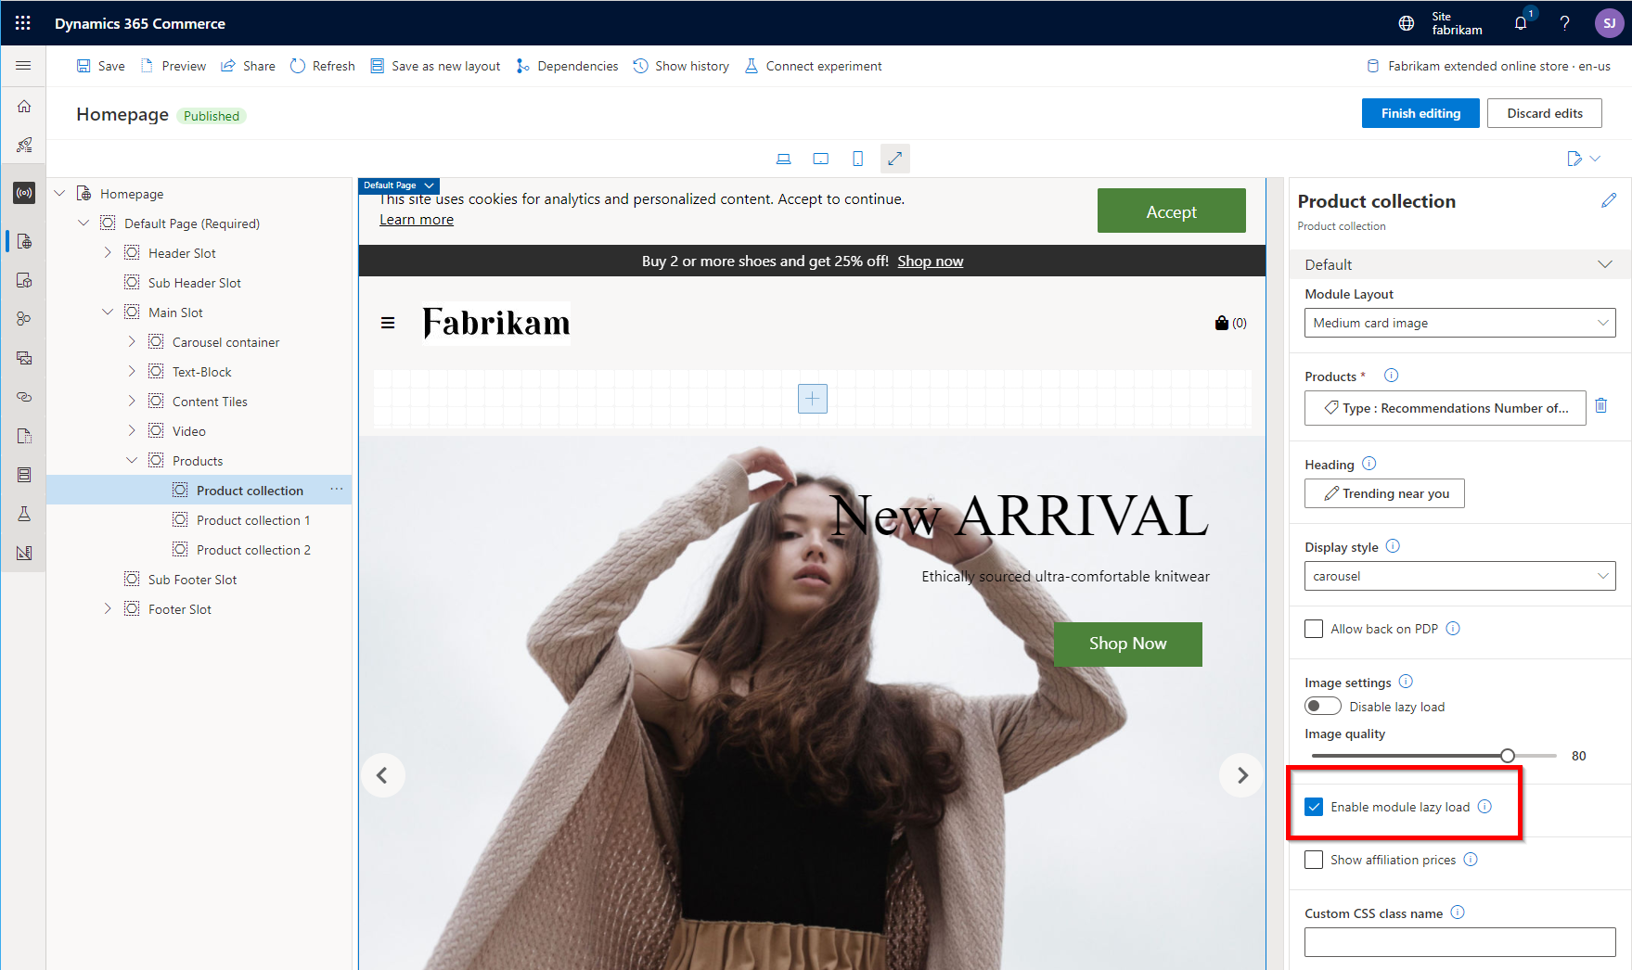Enable the Disable lazy load toggle
Screen dimensions: 1632x970
1322,706
